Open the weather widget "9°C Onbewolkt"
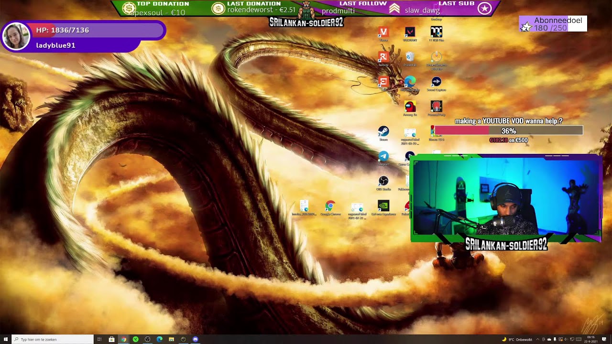The height and width of the screenshot is (344, 612). tap(517, 339)
